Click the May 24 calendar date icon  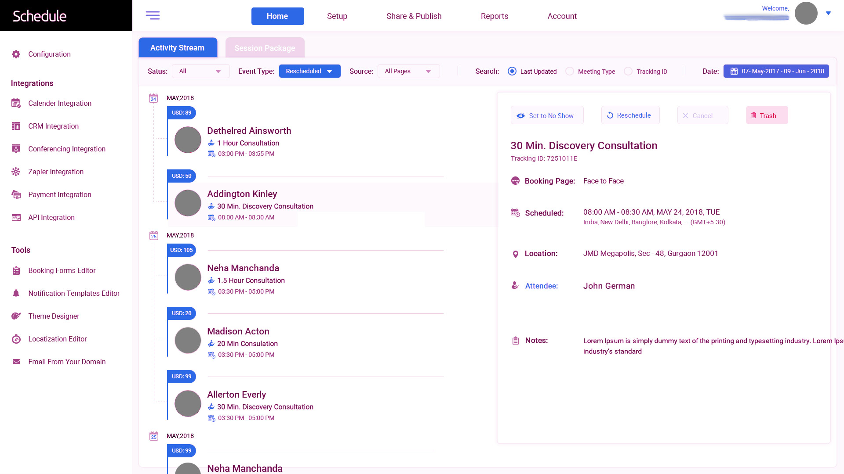click(153, 98)
